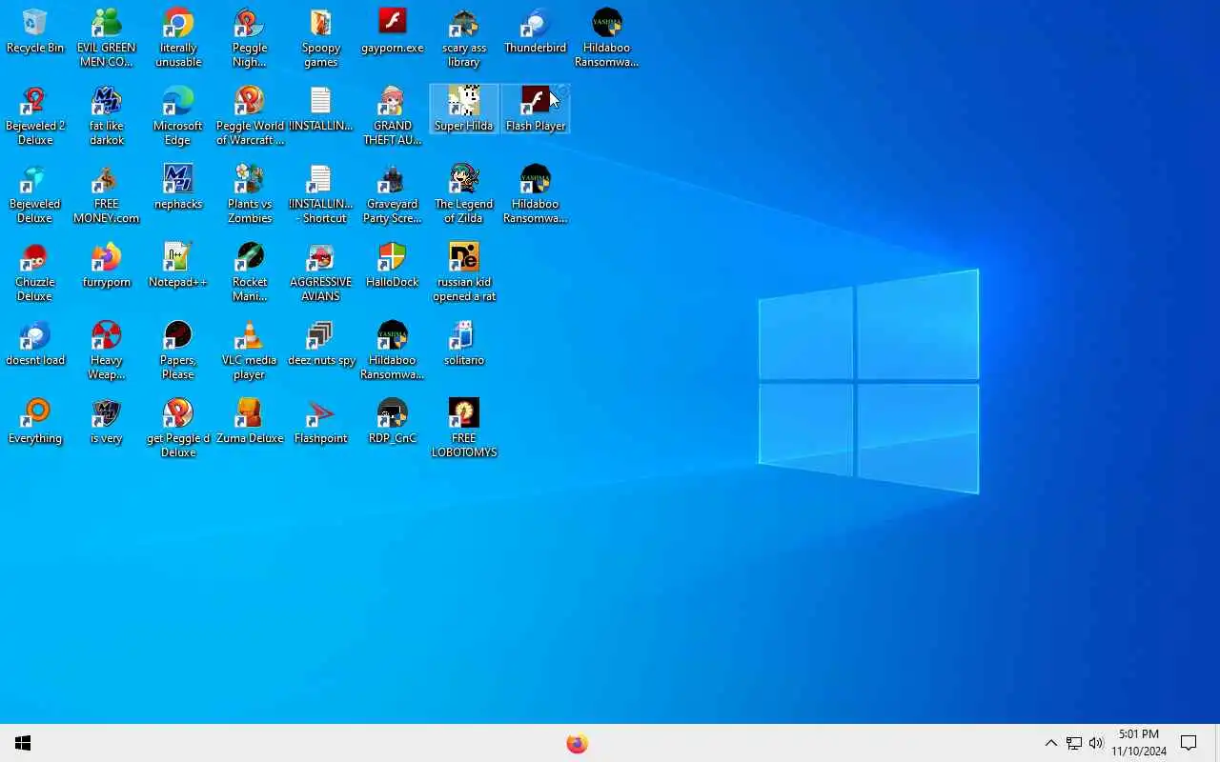
Task: Select the Recycle Bin desktop icon
Action: coord(35,30)
